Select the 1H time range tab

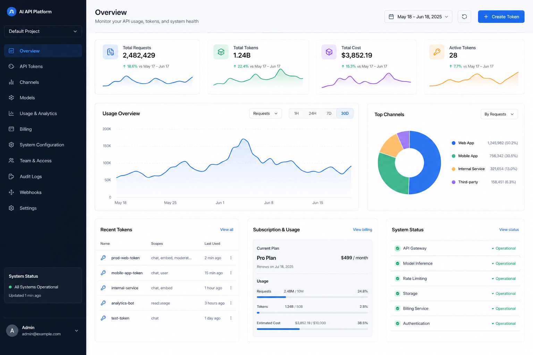[296, 113]
